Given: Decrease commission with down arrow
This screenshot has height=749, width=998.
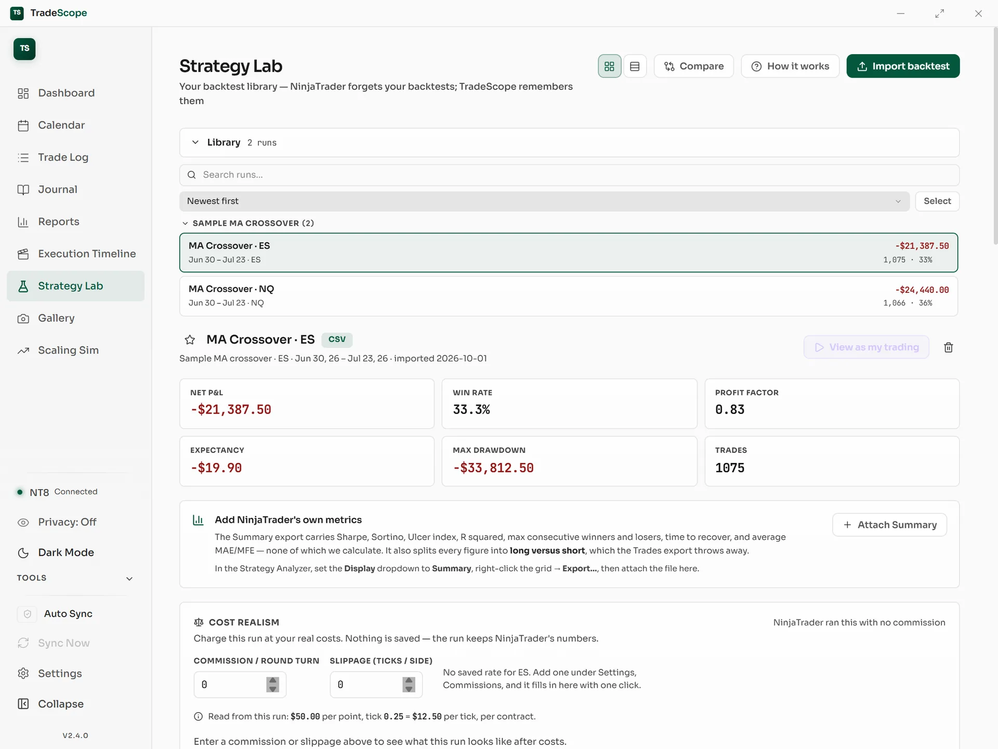Looking at the screenshot, I should pyautogui.click(x=272, y=689).
